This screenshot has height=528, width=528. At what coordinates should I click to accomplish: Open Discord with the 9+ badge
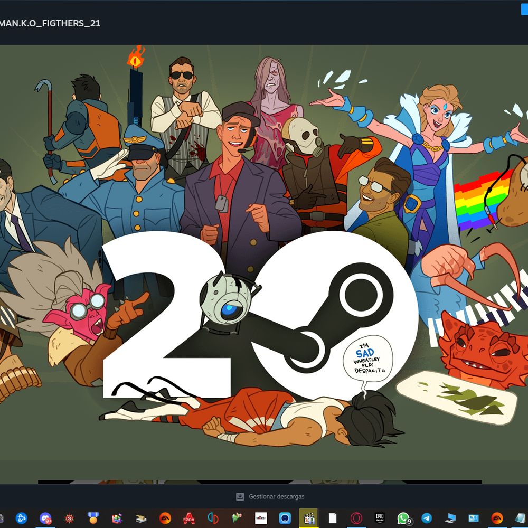click(x=45, y=518)
